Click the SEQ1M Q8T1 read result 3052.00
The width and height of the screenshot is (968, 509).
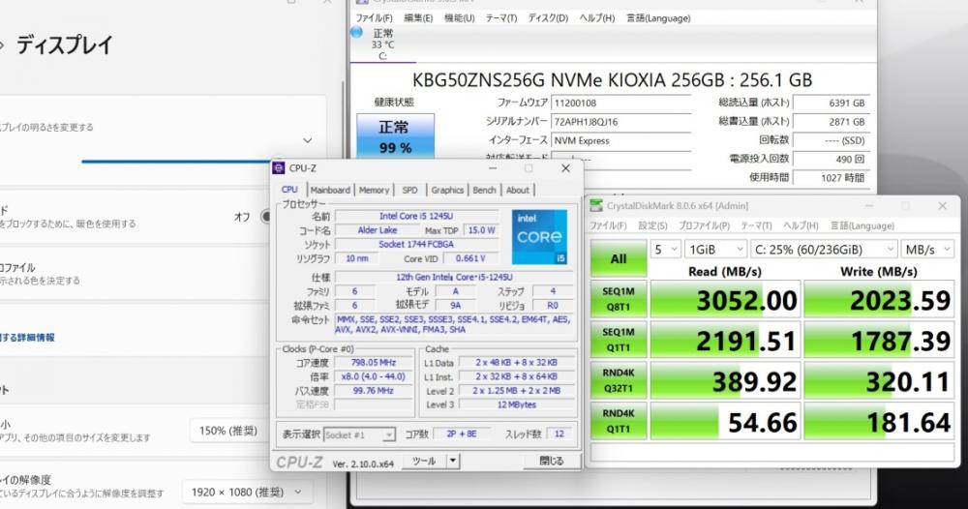(x=725, y=300)
